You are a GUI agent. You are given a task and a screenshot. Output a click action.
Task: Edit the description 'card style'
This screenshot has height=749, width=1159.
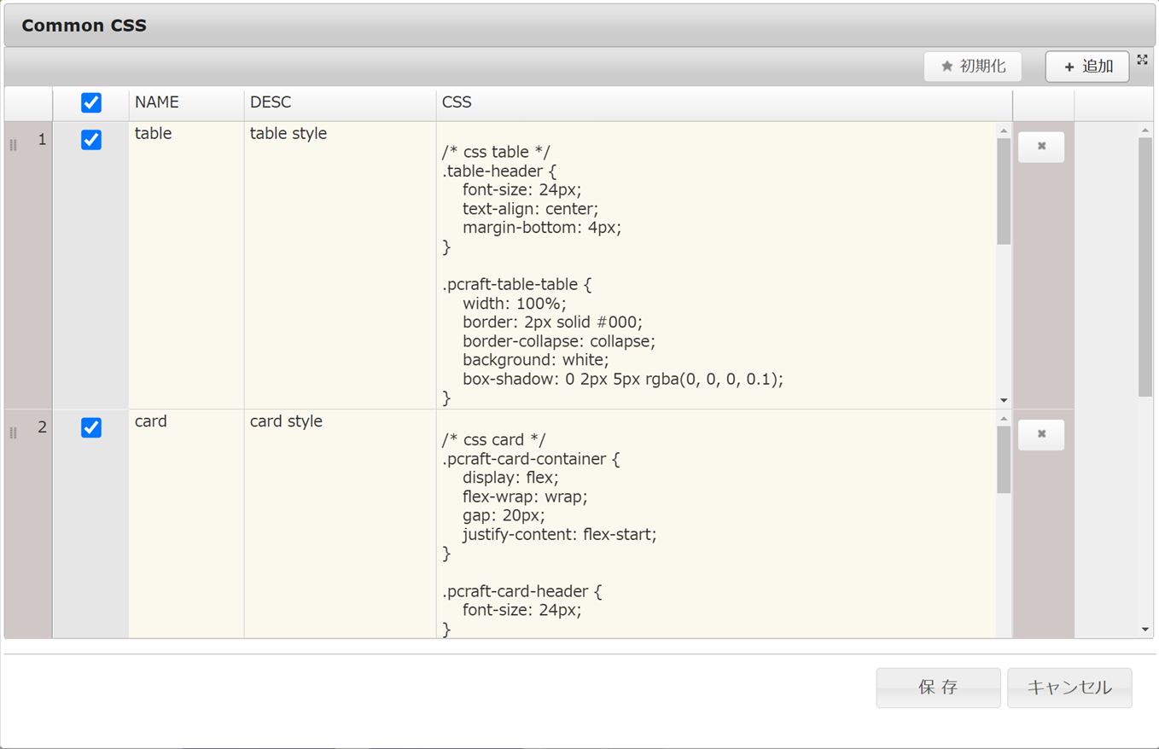340,524
